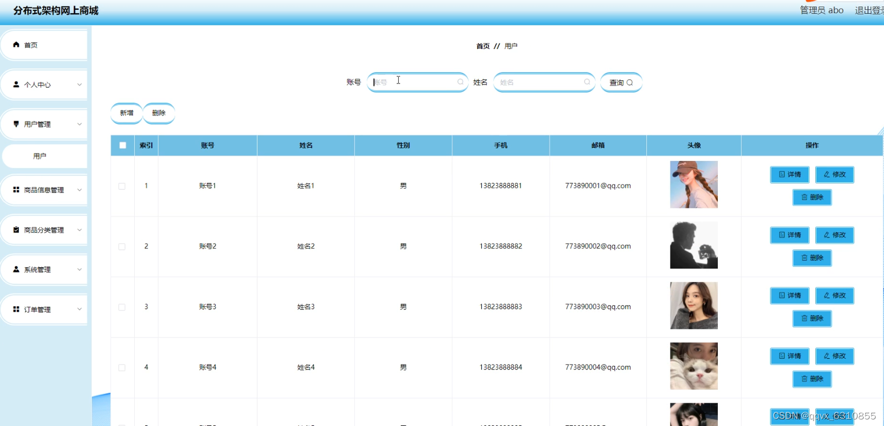Click the home icon in sidebar
This screenshot has height=426, width=884.
click(x=16, y=45)
